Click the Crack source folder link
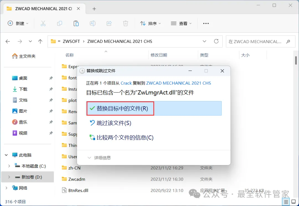The image size is (299, 206). pyautogui.click(x=126, y=83)
